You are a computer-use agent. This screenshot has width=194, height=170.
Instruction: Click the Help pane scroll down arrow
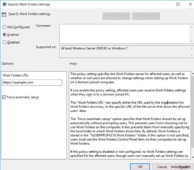(193, 157)
